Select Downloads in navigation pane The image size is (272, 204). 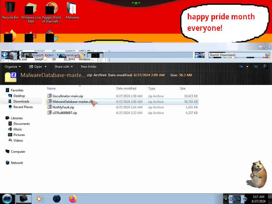[21, 101]
